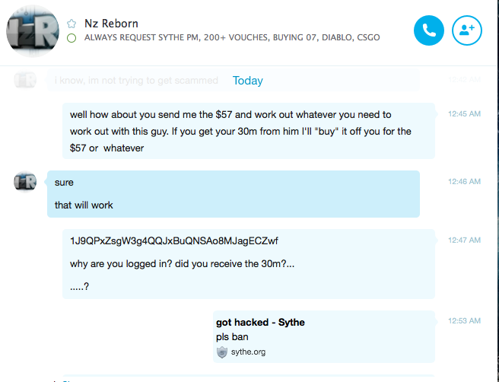Click the sythe.org shield favicon
The width and height of the screenshot is (499, 382).
[222, 352]
